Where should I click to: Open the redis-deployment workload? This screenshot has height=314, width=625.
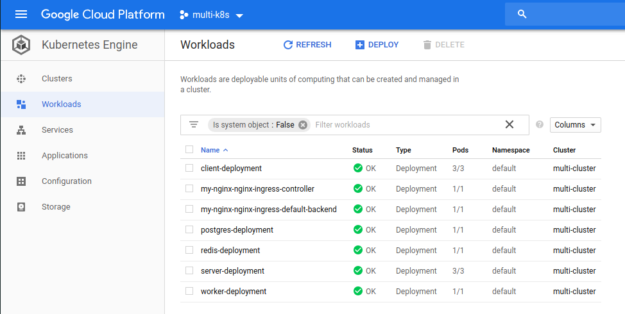[x=230, y=251]
